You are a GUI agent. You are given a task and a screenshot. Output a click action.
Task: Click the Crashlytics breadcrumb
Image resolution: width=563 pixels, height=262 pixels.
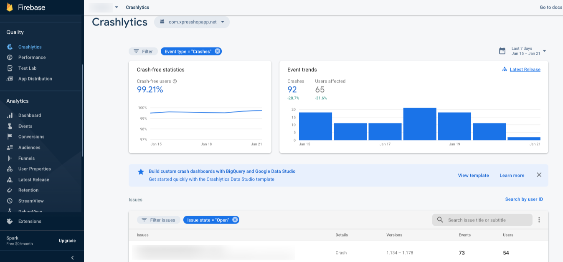137,8
